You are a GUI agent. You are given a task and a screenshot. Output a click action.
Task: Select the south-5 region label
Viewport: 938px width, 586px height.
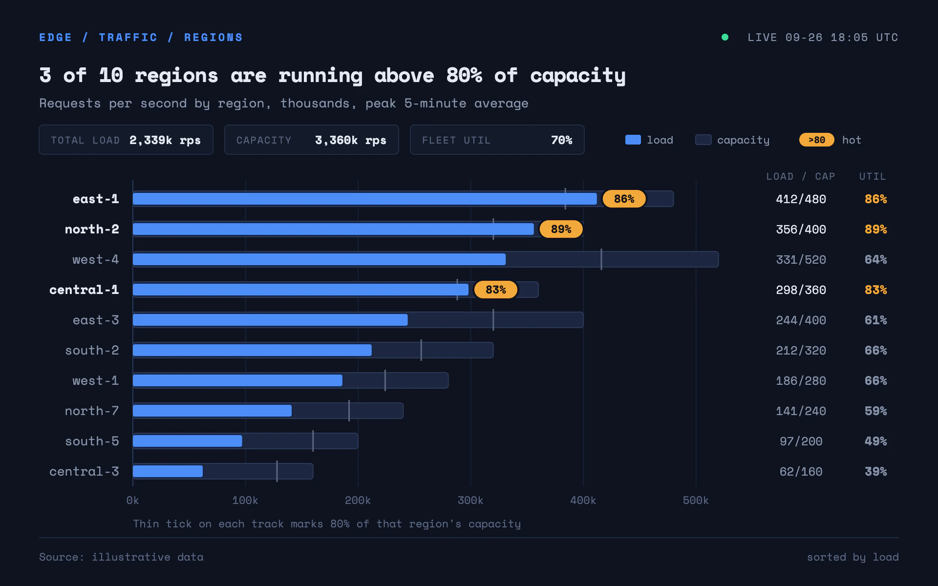(x=92, y=441)
